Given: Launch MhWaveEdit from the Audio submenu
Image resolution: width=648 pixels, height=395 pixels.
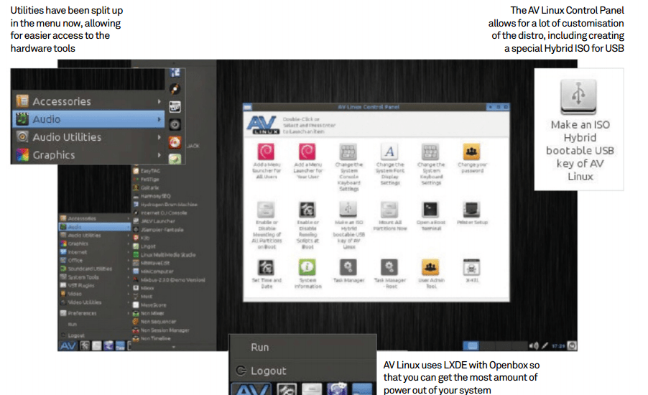Looking at the screenshot, I should tap(174, 263).
